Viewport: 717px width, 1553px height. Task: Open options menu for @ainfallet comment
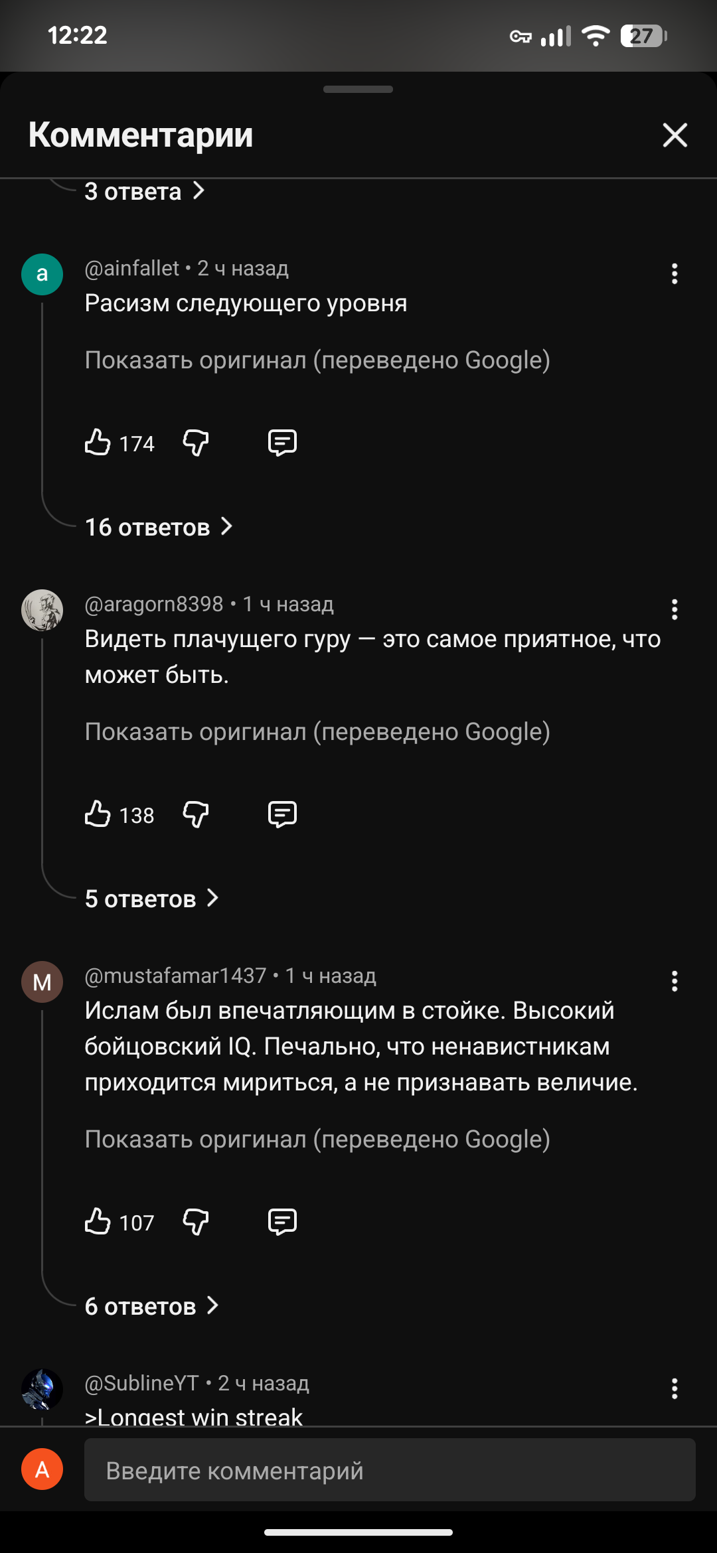[x=675, y=273]
